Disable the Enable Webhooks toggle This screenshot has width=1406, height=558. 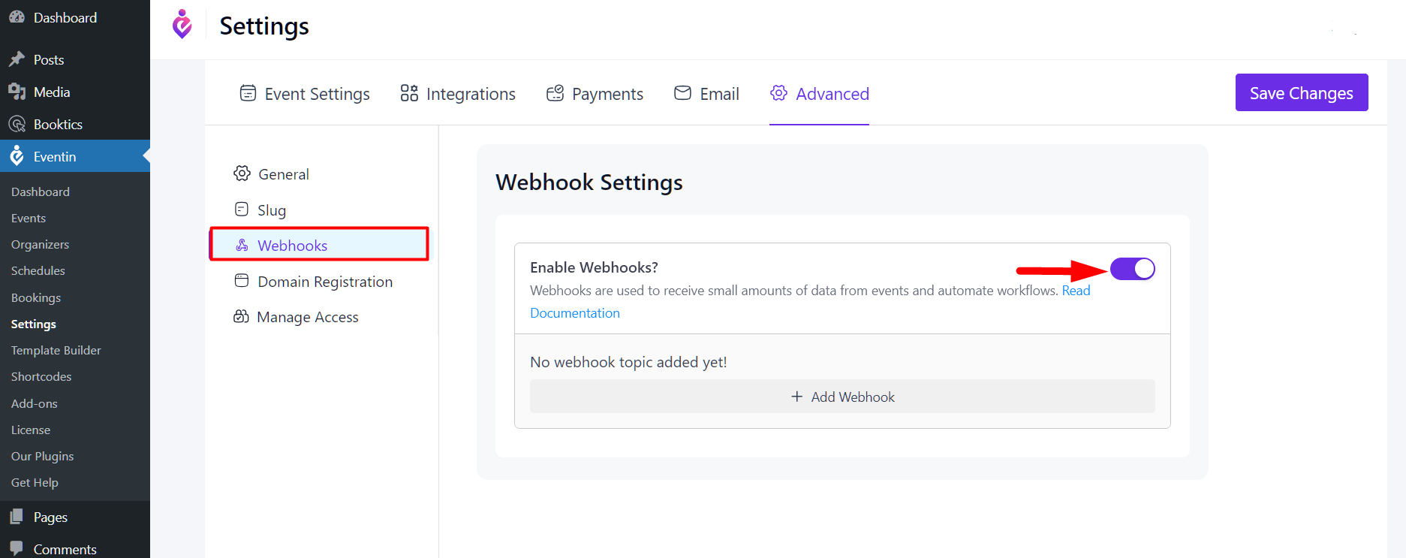tap(1133, 269)
